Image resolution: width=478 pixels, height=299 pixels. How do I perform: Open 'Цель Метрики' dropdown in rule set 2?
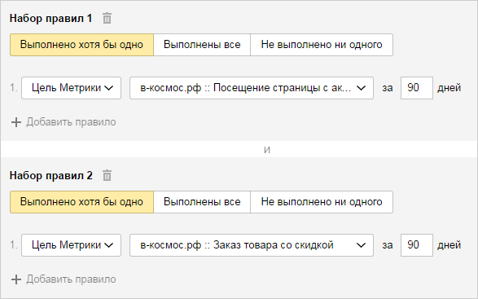pyautogui.click(x=72, y=245)
